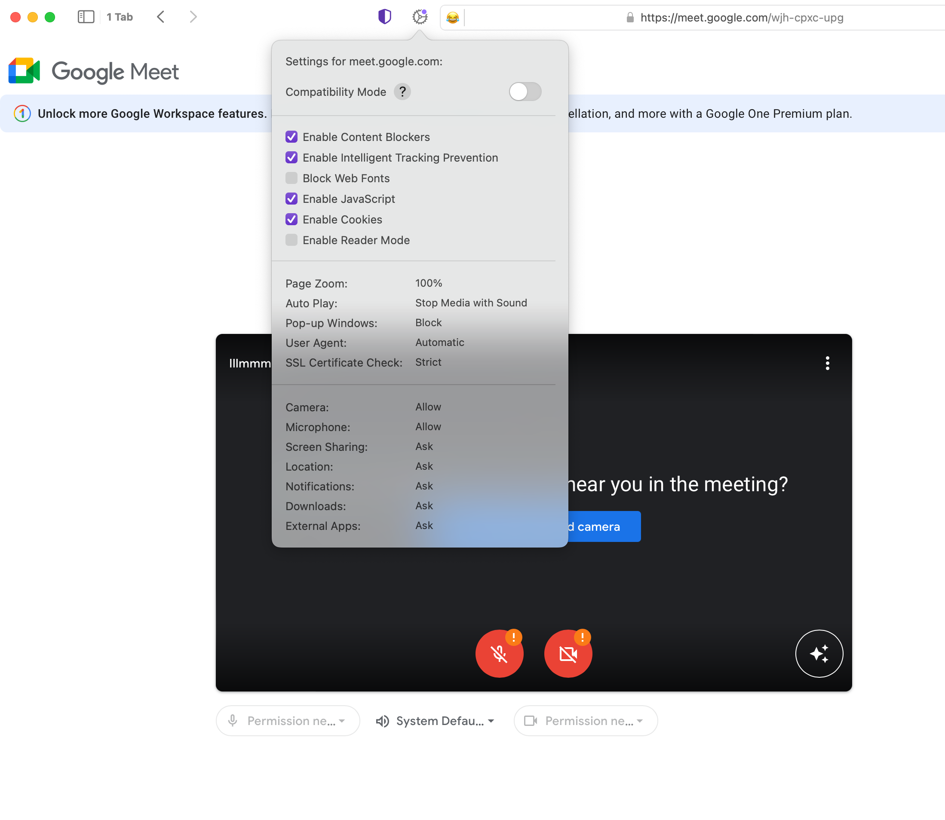945x820 pixels.
Task: Unmute the red microphone button
Action: 499,653
